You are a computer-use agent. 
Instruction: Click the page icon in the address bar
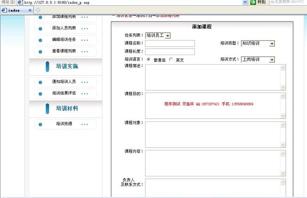point(20,2)
